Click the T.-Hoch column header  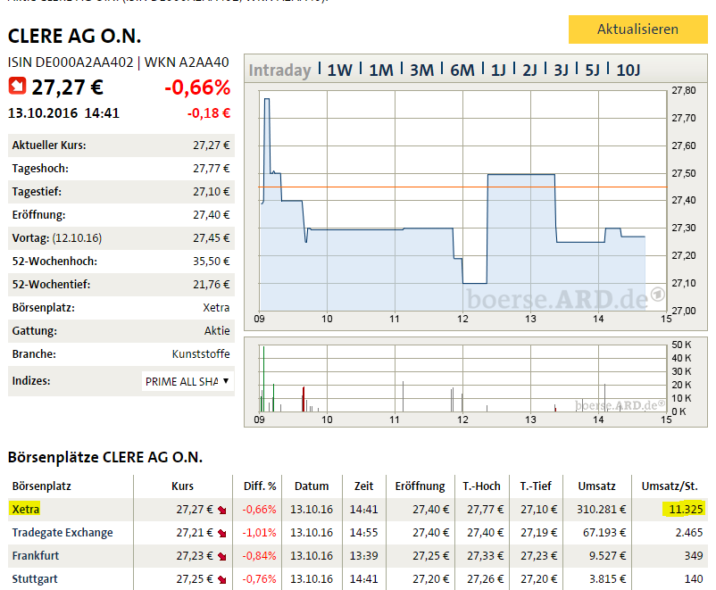[x=481, y=486]
